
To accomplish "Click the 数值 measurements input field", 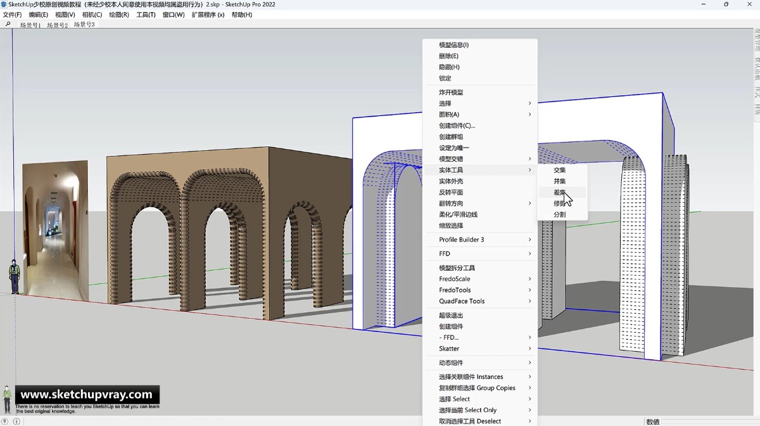I will [x=711, y=421].
